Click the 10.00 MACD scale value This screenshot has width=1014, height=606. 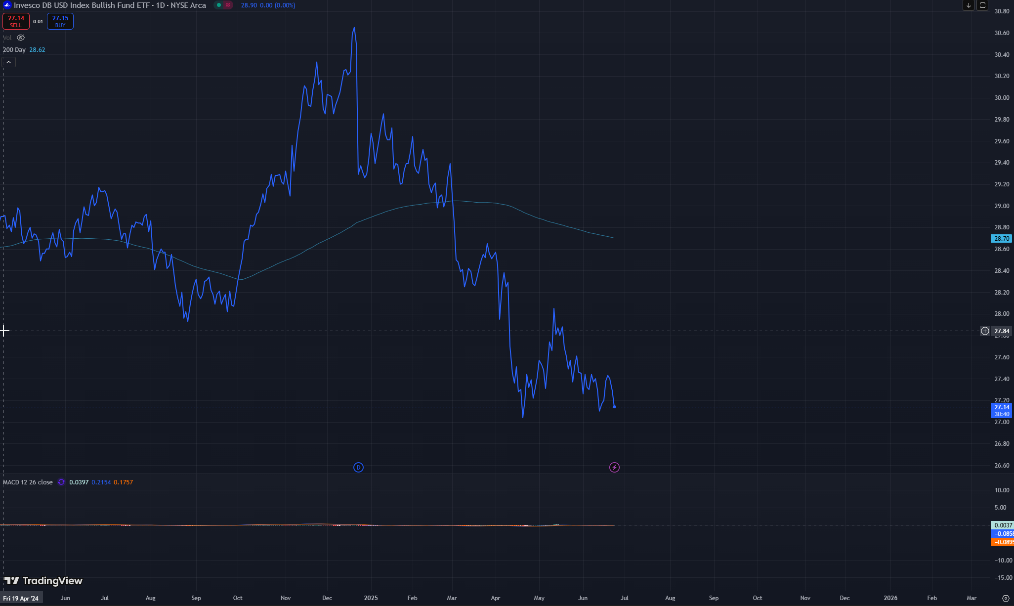pos(1002,490)
